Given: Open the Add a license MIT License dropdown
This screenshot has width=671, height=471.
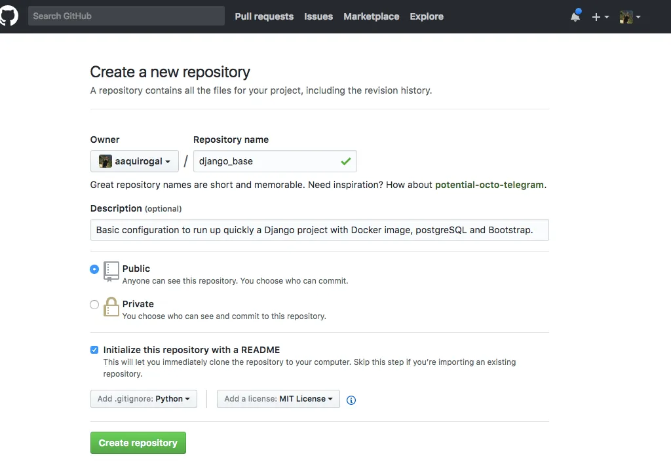Looking at the screenshot, I should (x=278, y=399).
